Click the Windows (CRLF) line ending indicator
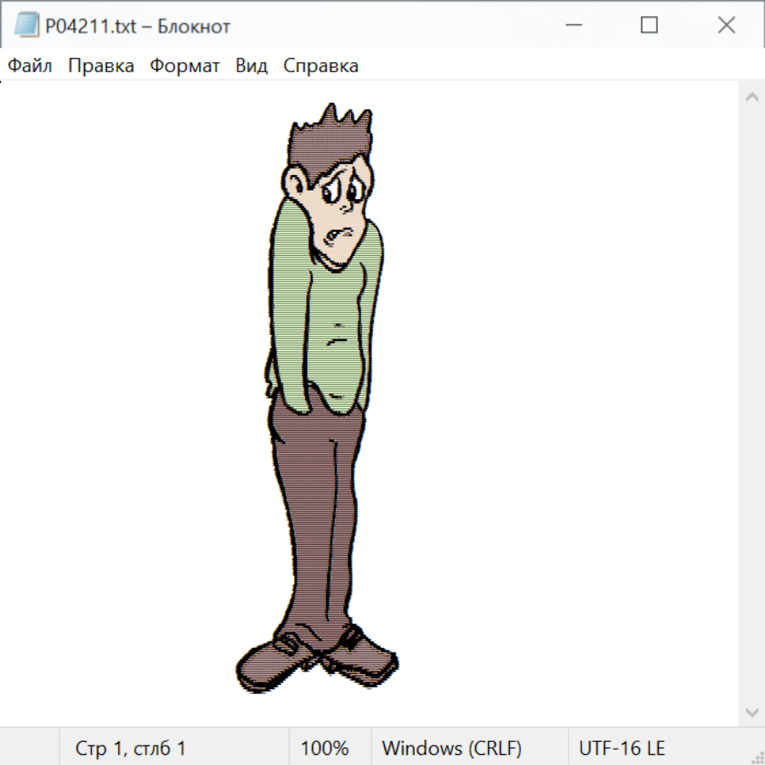Screen dimensions: 765x765 pyautogui.click(x=451, y=748)
